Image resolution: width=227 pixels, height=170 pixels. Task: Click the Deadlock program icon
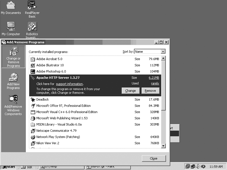(x=33, y=100)
